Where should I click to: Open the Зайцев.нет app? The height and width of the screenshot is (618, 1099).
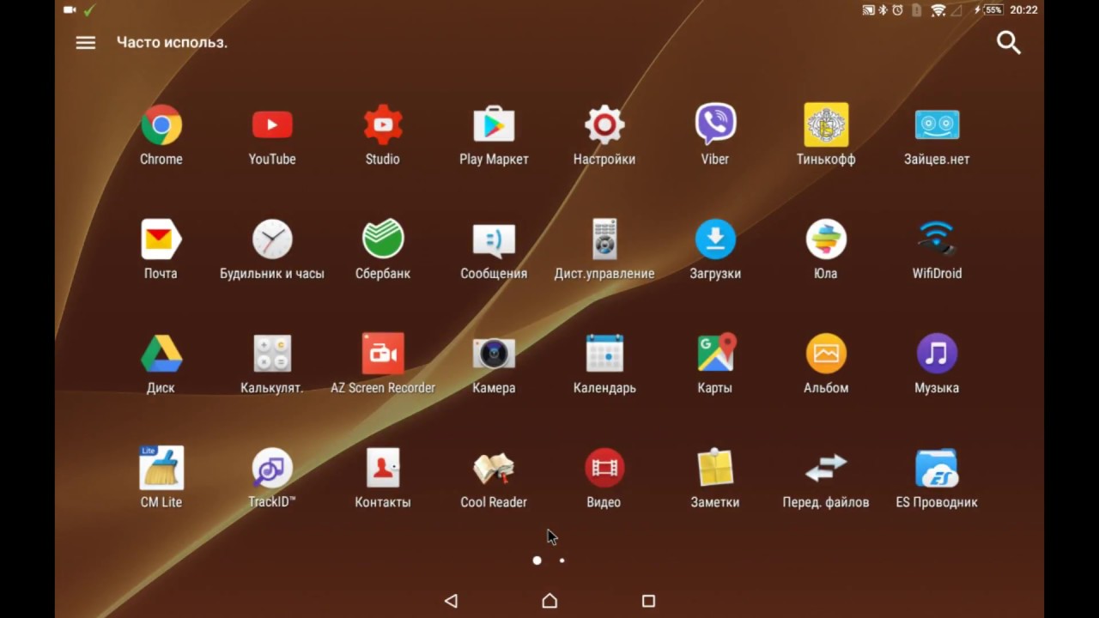click(937, 125)
